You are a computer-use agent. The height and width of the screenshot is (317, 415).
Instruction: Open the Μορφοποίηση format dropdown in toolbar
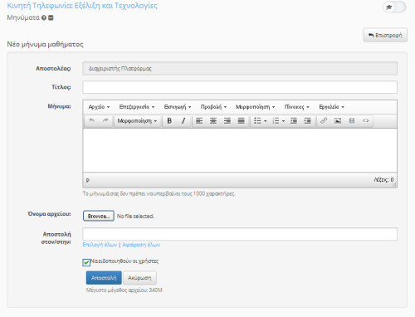point(137,121)
